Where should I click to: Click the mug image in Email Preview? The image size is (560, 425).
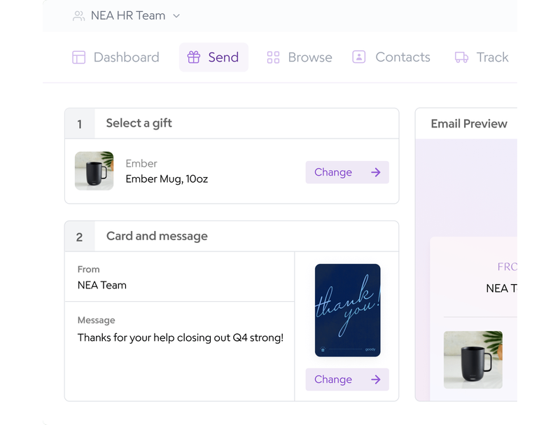pyautogui.click(x=472, y=360)
